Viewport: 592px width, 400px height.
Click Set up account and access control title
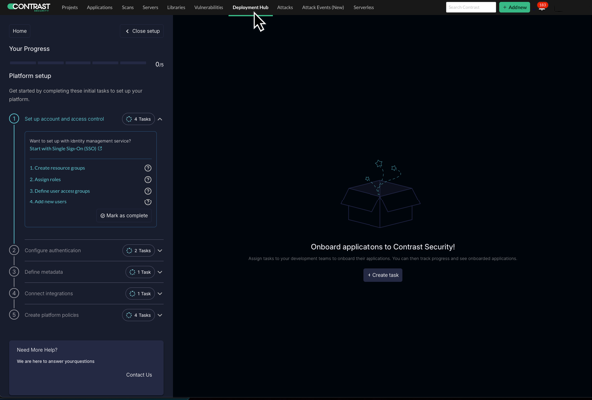(x=65, y=119)
